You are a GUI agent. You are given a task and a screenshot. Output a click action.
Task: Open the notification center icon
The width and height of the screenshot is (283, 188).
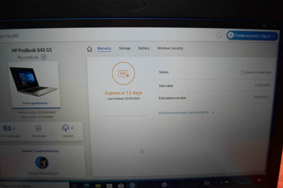(259, 180)
